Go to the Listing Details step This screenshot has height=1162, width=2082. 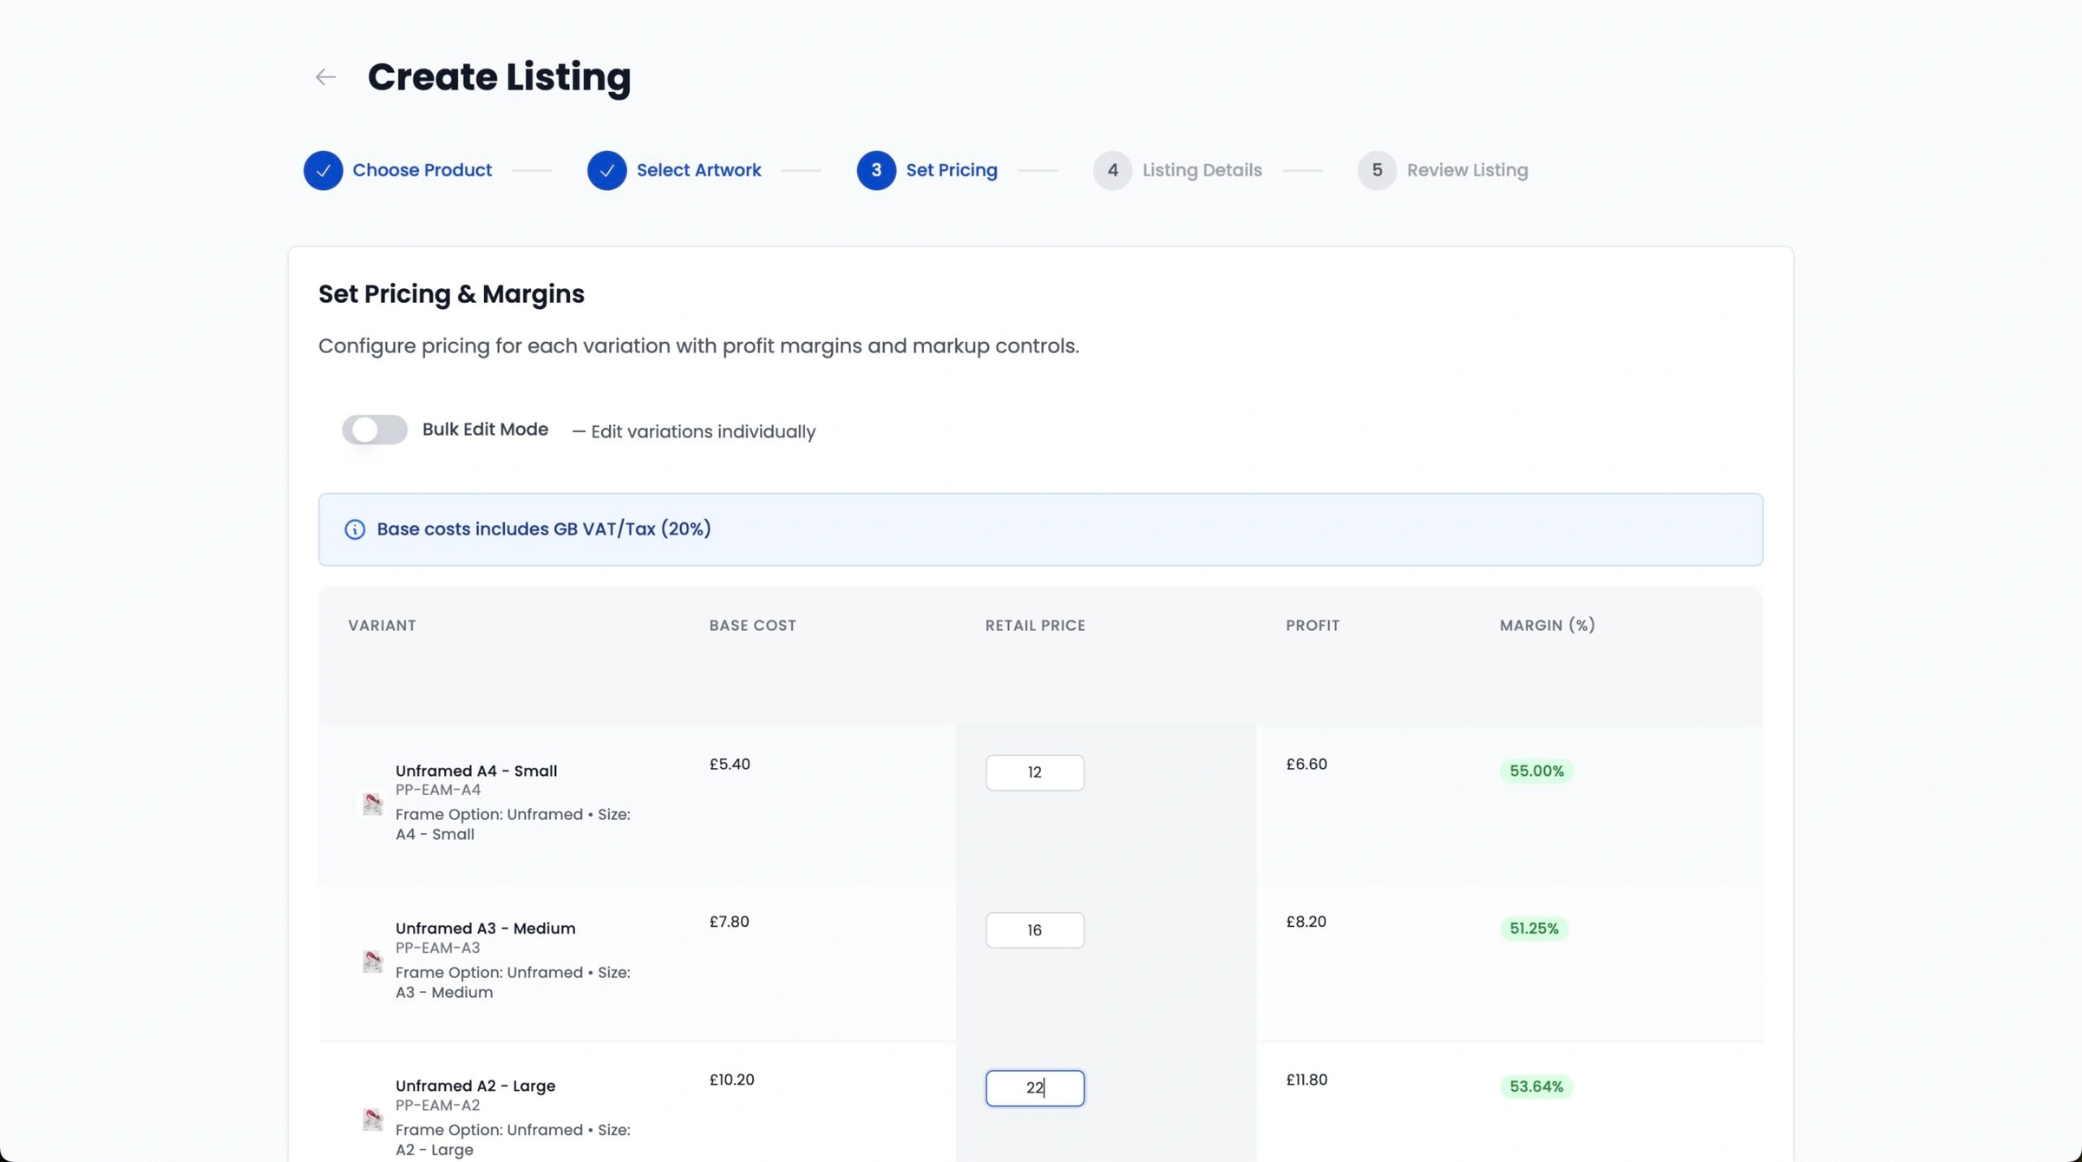(1201, 170)
